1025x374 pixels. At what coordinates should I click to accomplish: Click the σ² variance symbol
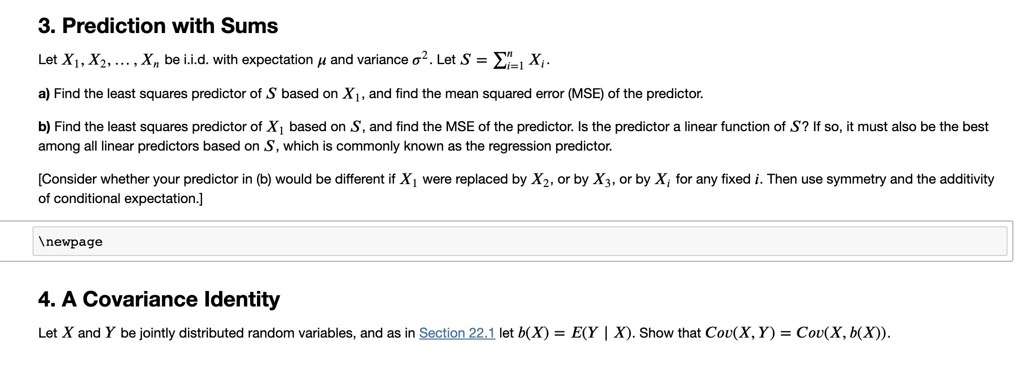pos(420,58)
